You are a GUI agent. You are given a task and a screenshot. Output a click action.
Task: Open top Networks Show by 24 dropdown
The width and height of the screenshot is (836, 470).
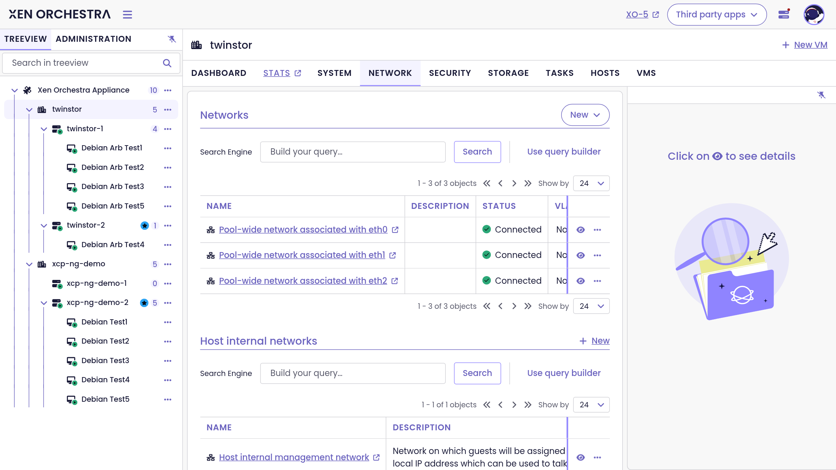(x=591, y=183)
